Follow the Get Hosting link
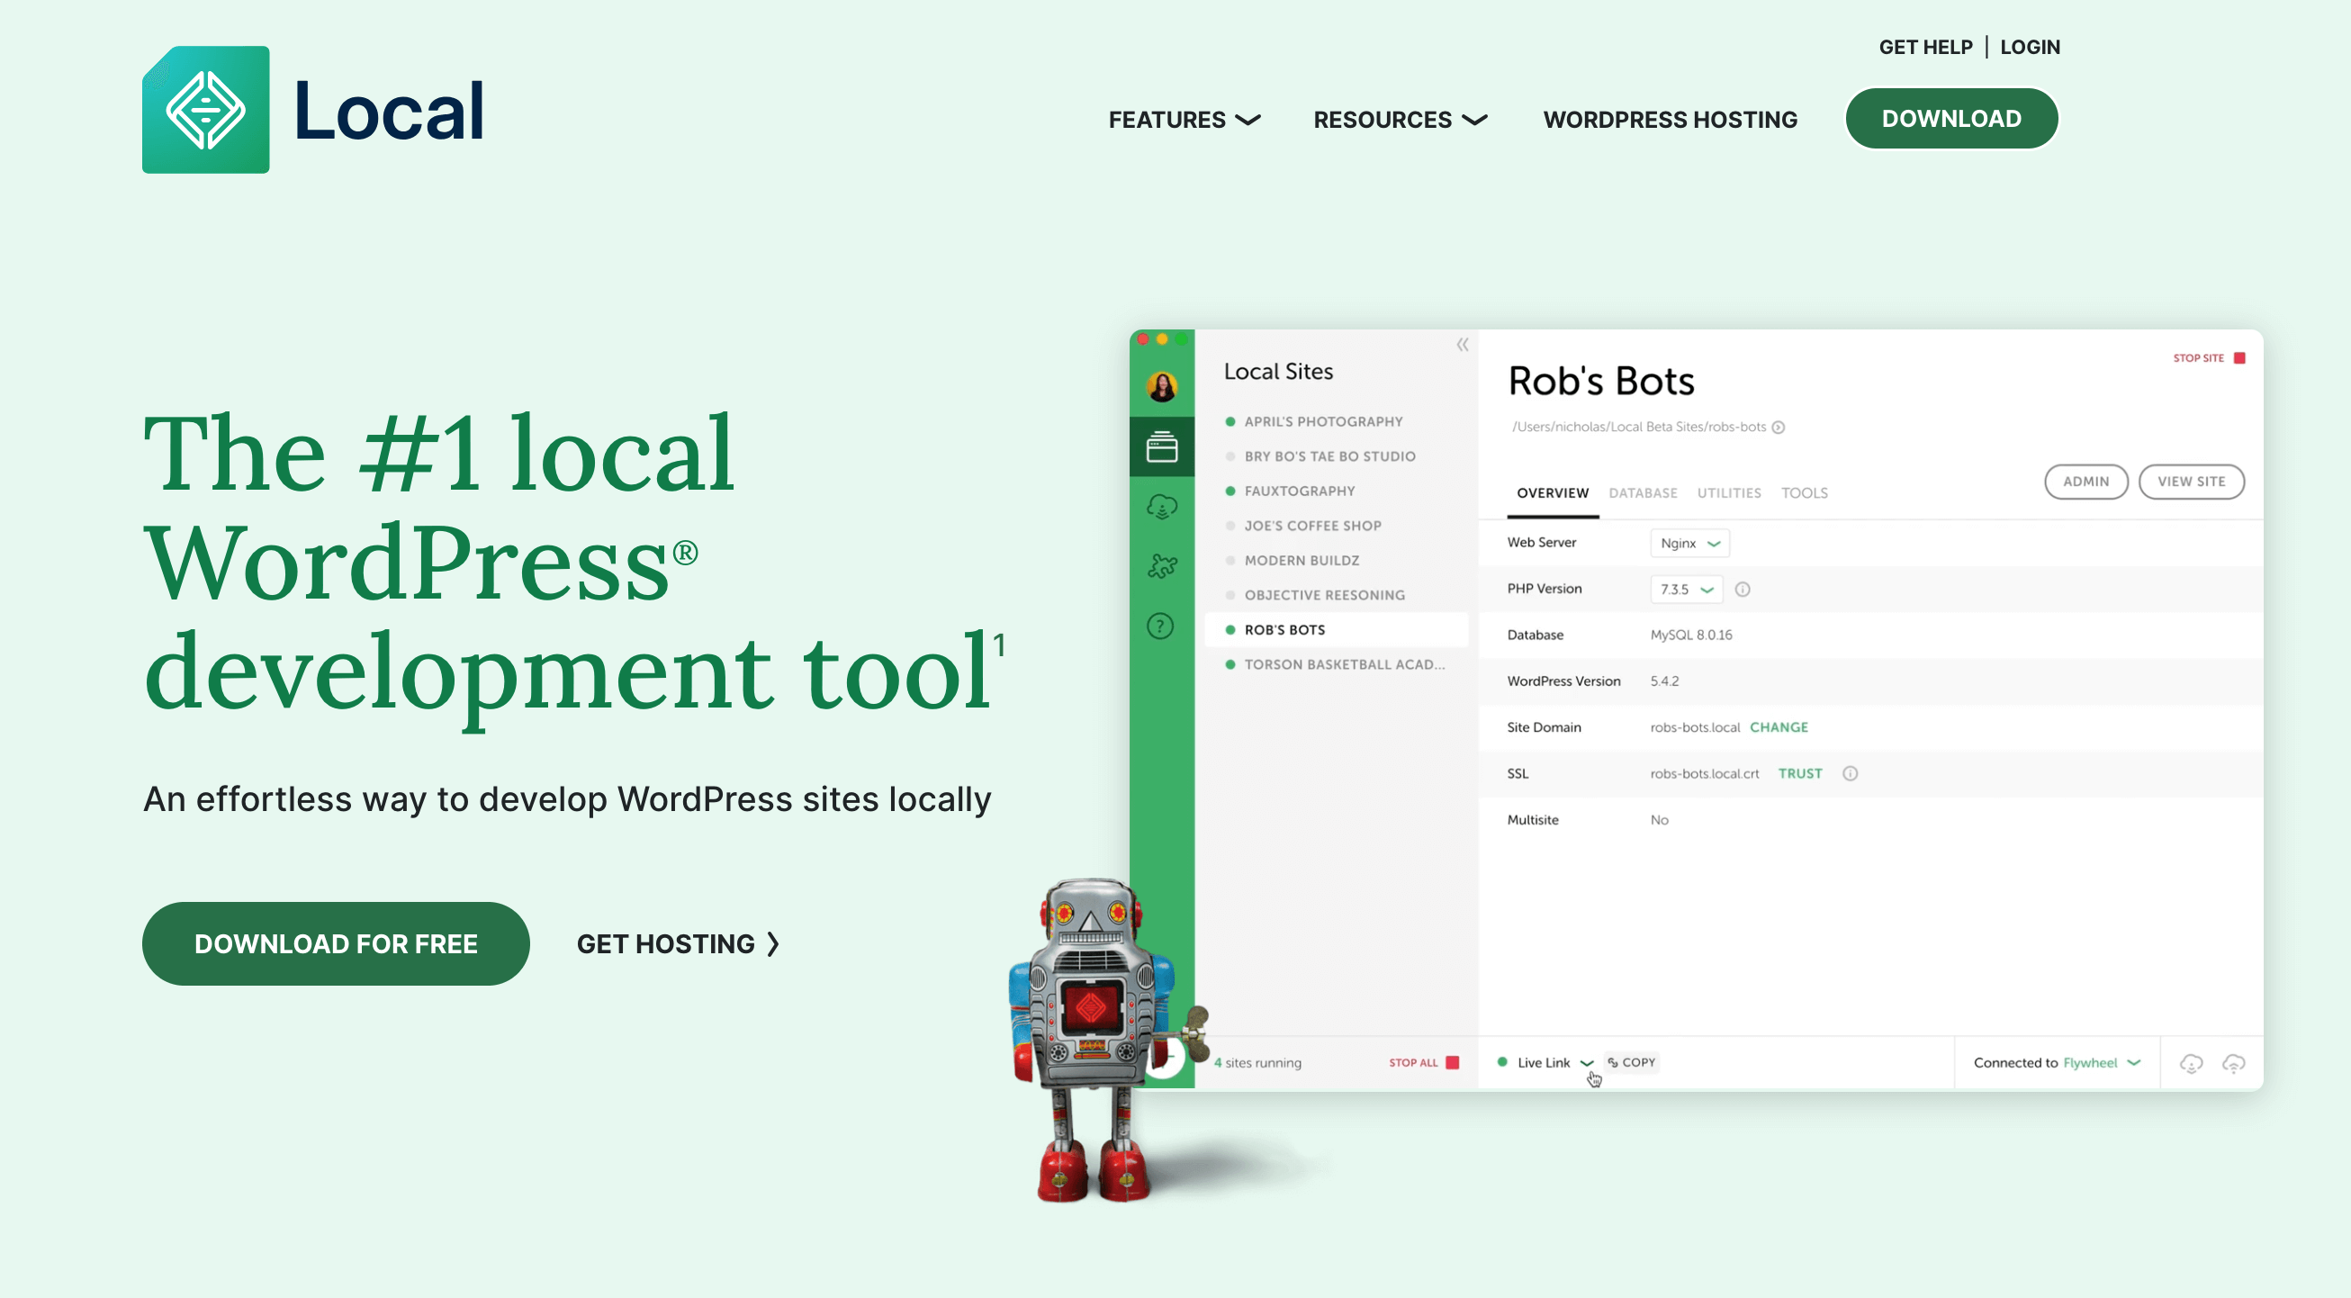This screenshot has height=1298, width=2351. coord(678,944)
